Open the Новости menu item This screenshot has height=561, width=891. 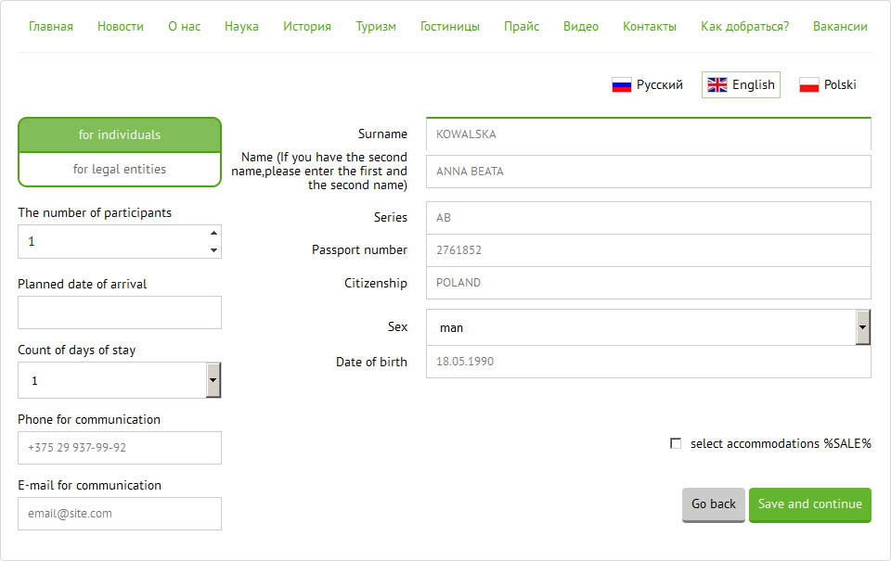[121, 26]
